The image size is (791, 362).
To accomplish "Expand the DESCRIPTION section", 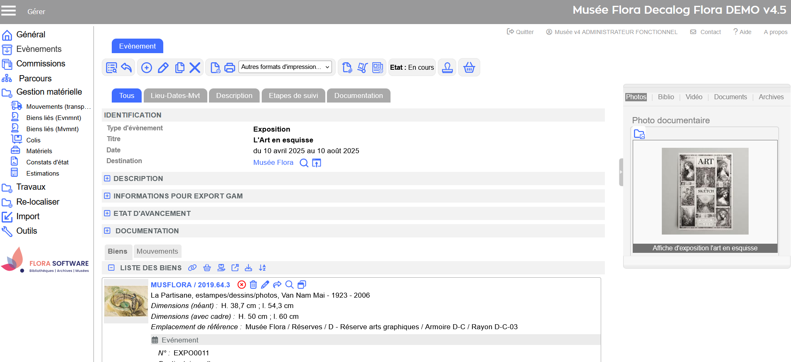I will [x=107, y=179].
